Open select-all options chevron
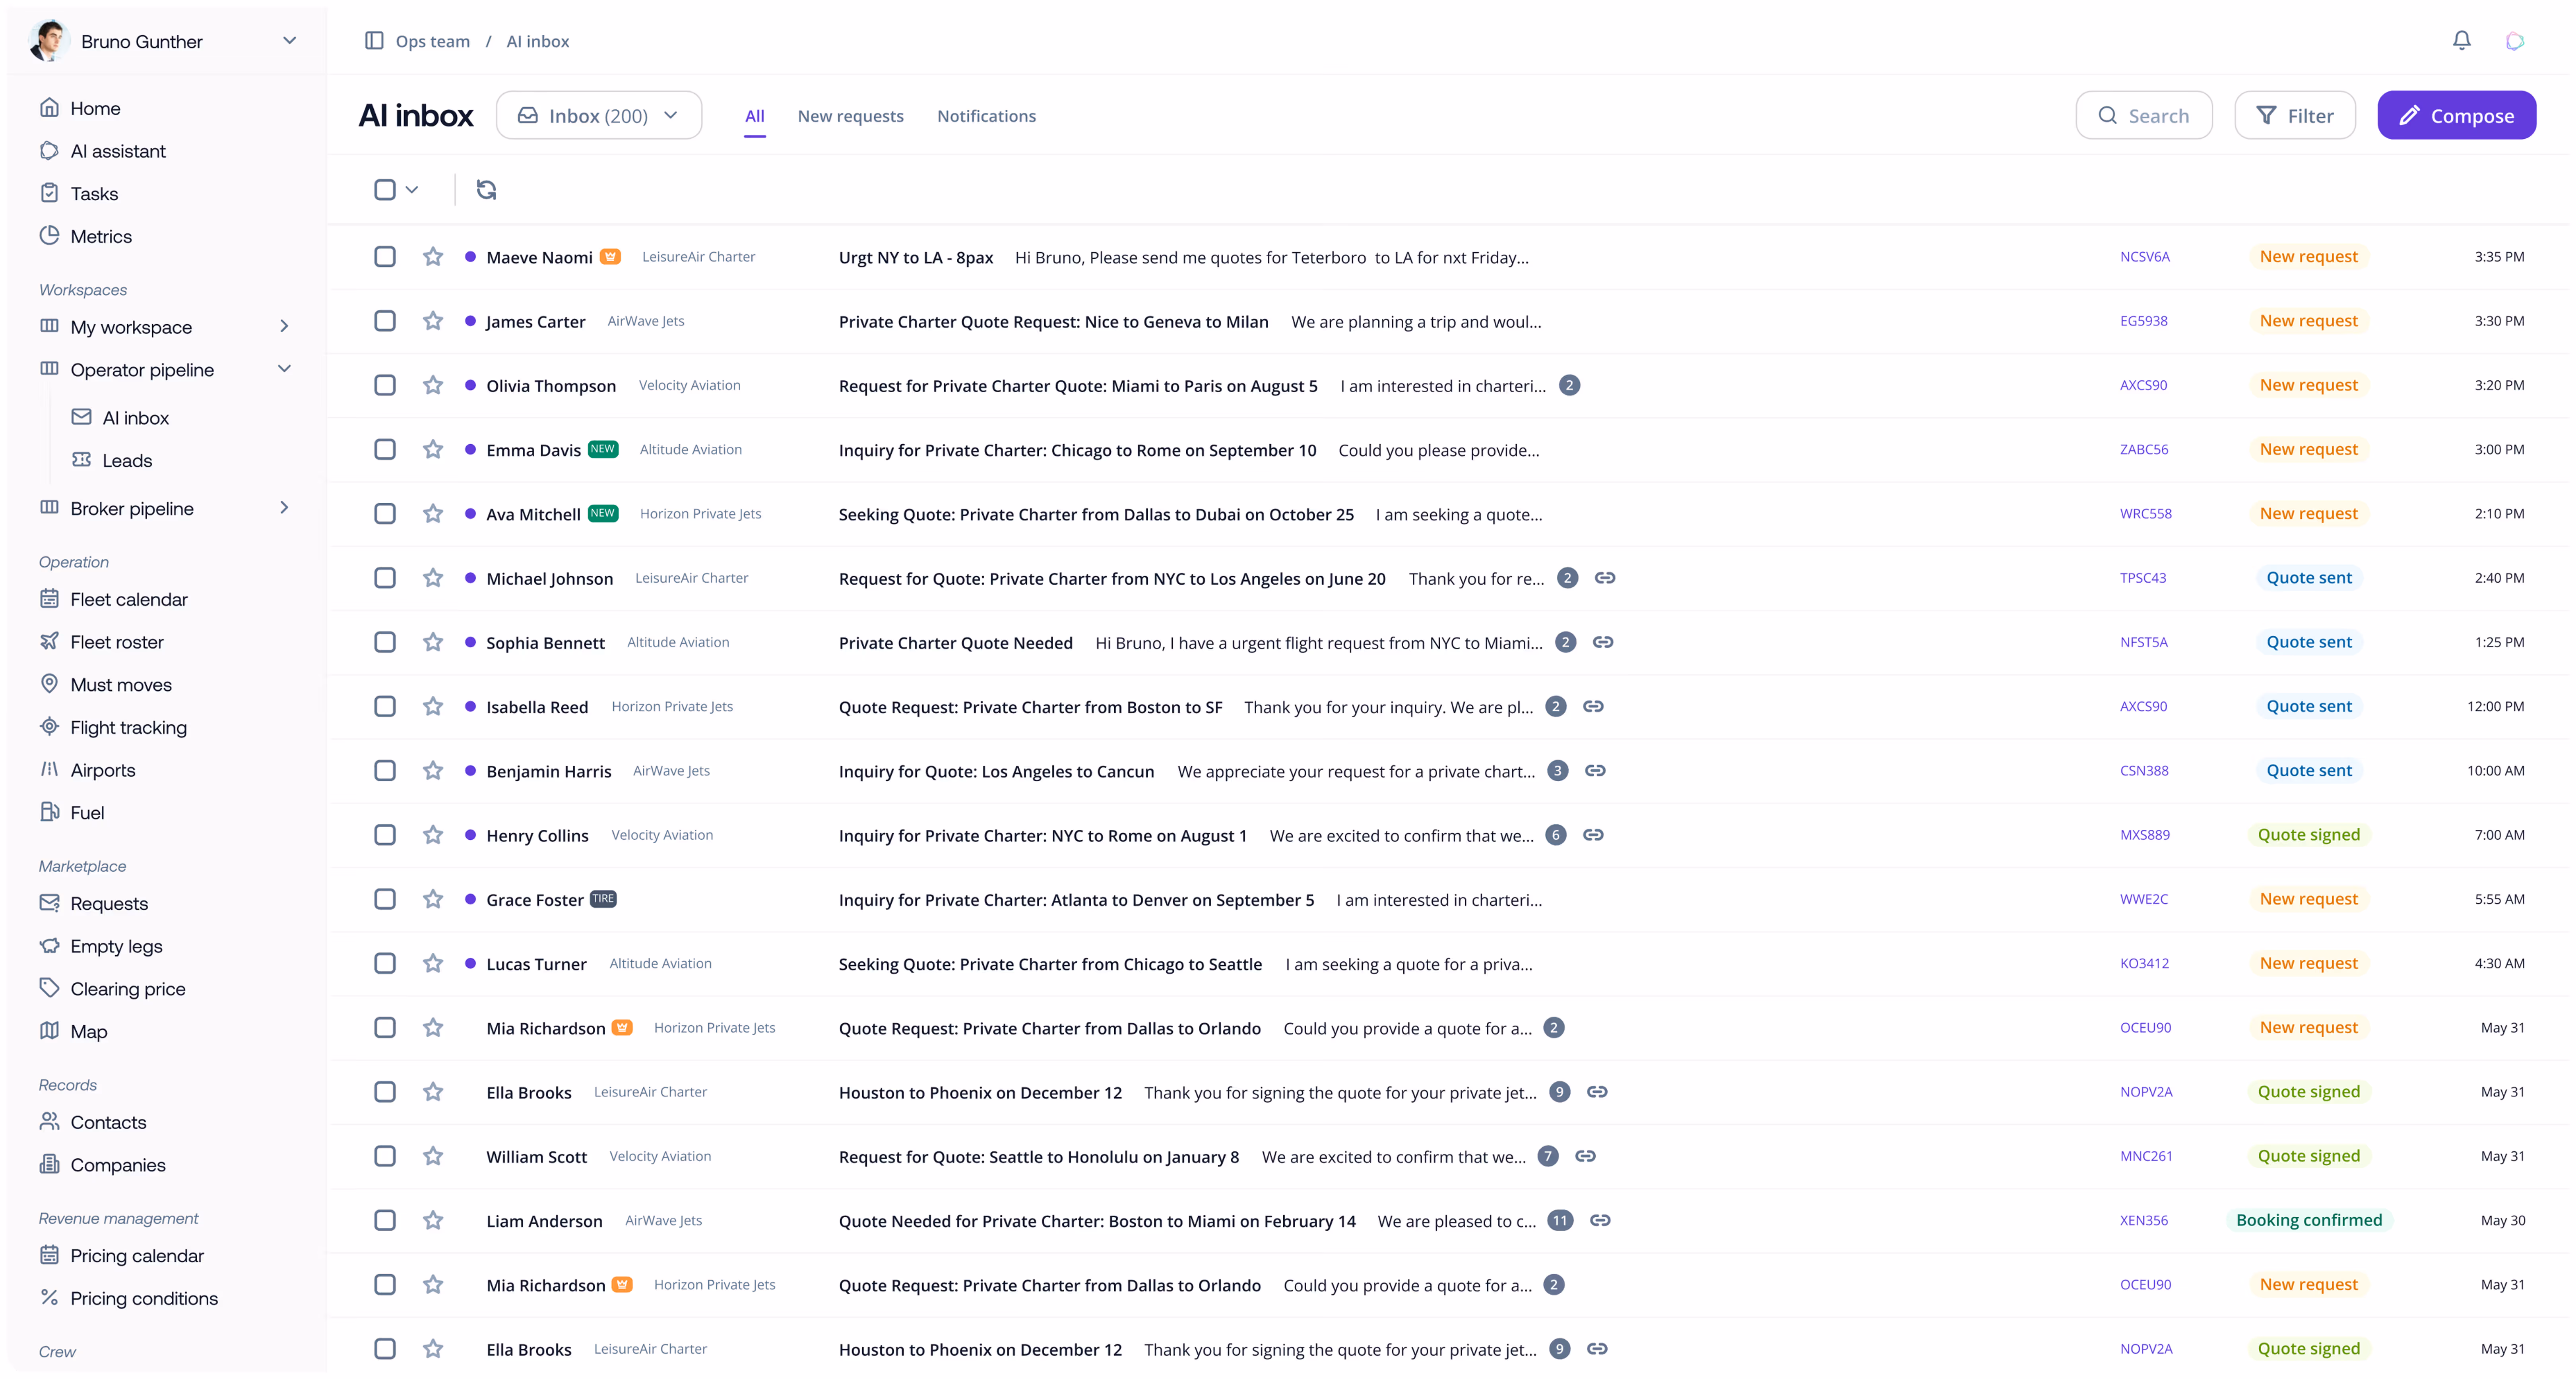The width and height of the screenshot is (2576, 1379). tap(411, 189)
